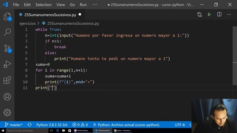Click the Windows Start button
The image size is (237, 133).
tap(3, 130)
